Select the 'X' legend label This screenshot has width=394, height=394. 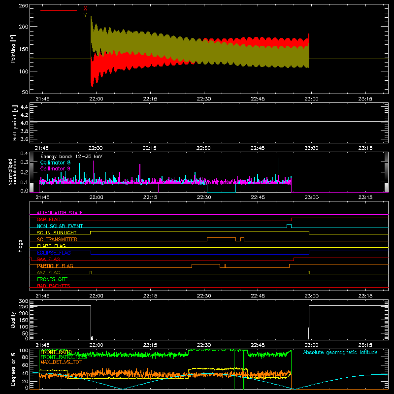click(85, 9)
